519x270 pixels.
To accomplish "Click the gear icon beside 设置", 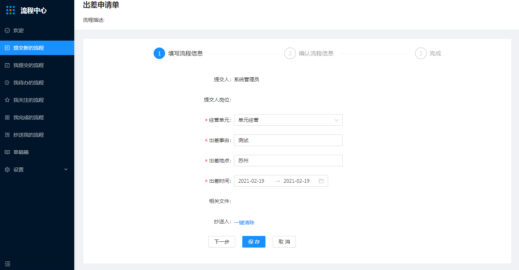I will tap(7, 170).
